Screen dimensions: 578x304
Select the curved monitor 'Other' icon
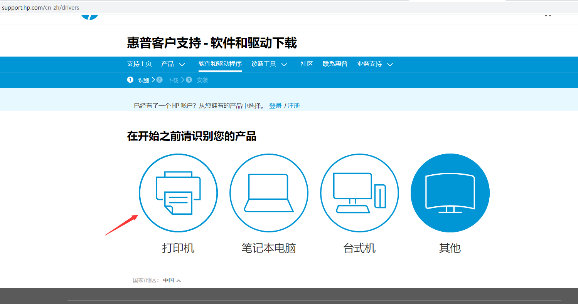(x=450, y=193)
